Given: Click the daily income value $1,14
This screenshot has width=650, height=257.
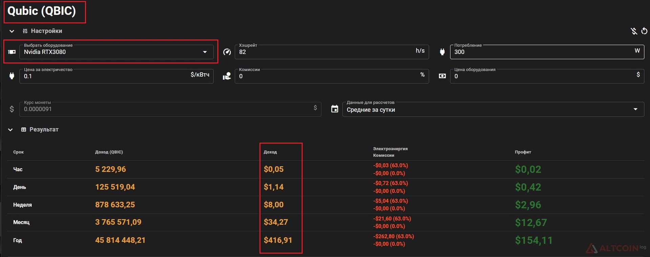Looking at the screenshot, I should [274, 187].
